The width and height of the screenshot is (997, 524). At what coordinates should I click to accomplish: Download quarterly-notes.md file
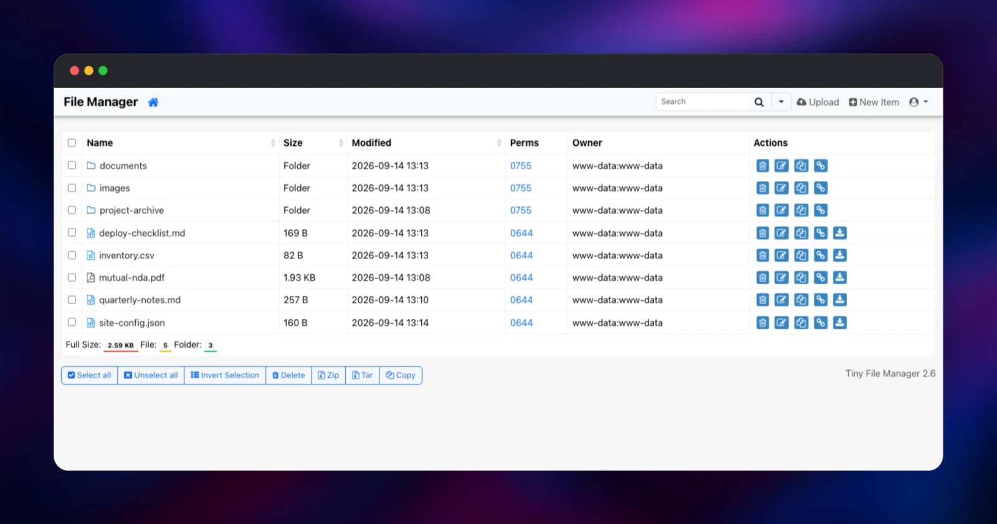840,300
